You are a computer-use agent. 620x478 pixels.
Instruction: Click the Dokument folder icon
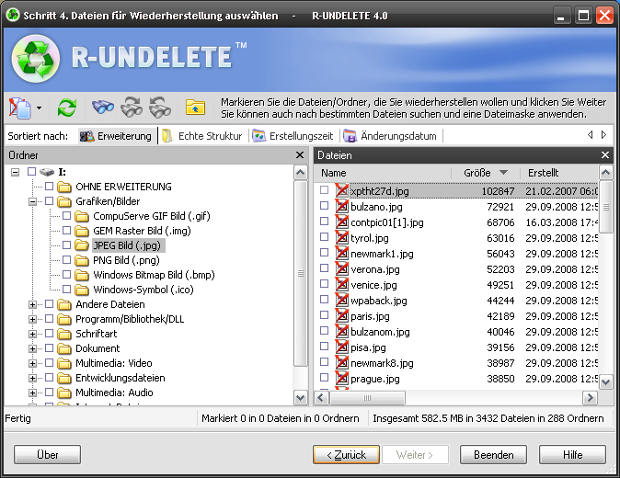tap(63, 348)
